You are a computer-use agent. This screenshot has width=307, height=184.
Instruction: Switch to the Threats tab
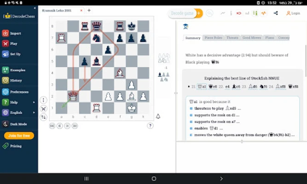pos(232,38)
